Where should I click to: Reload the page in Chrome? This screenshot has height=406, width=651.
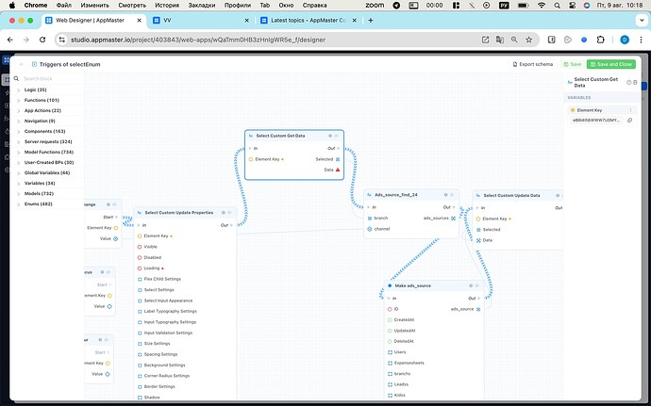tap(42, 40)
